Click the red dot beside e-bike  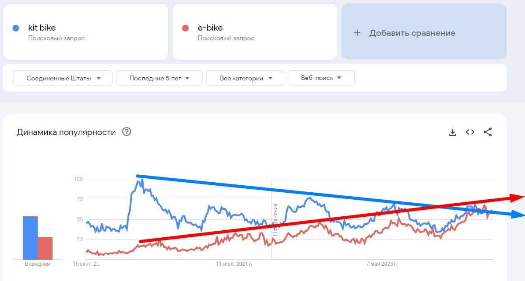(185, 28)
